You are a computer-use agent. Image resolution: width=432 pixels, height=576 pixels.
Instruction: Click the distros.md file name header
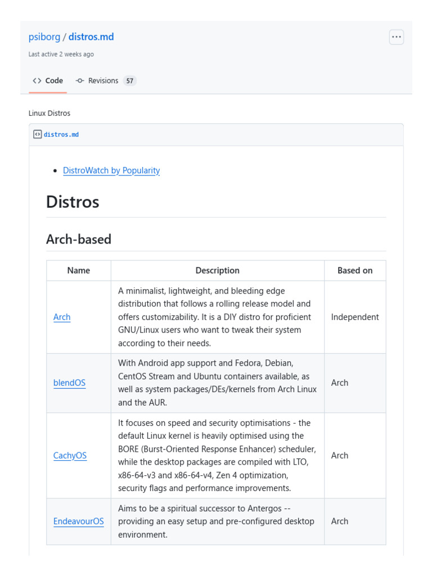[x=61, y=135]
